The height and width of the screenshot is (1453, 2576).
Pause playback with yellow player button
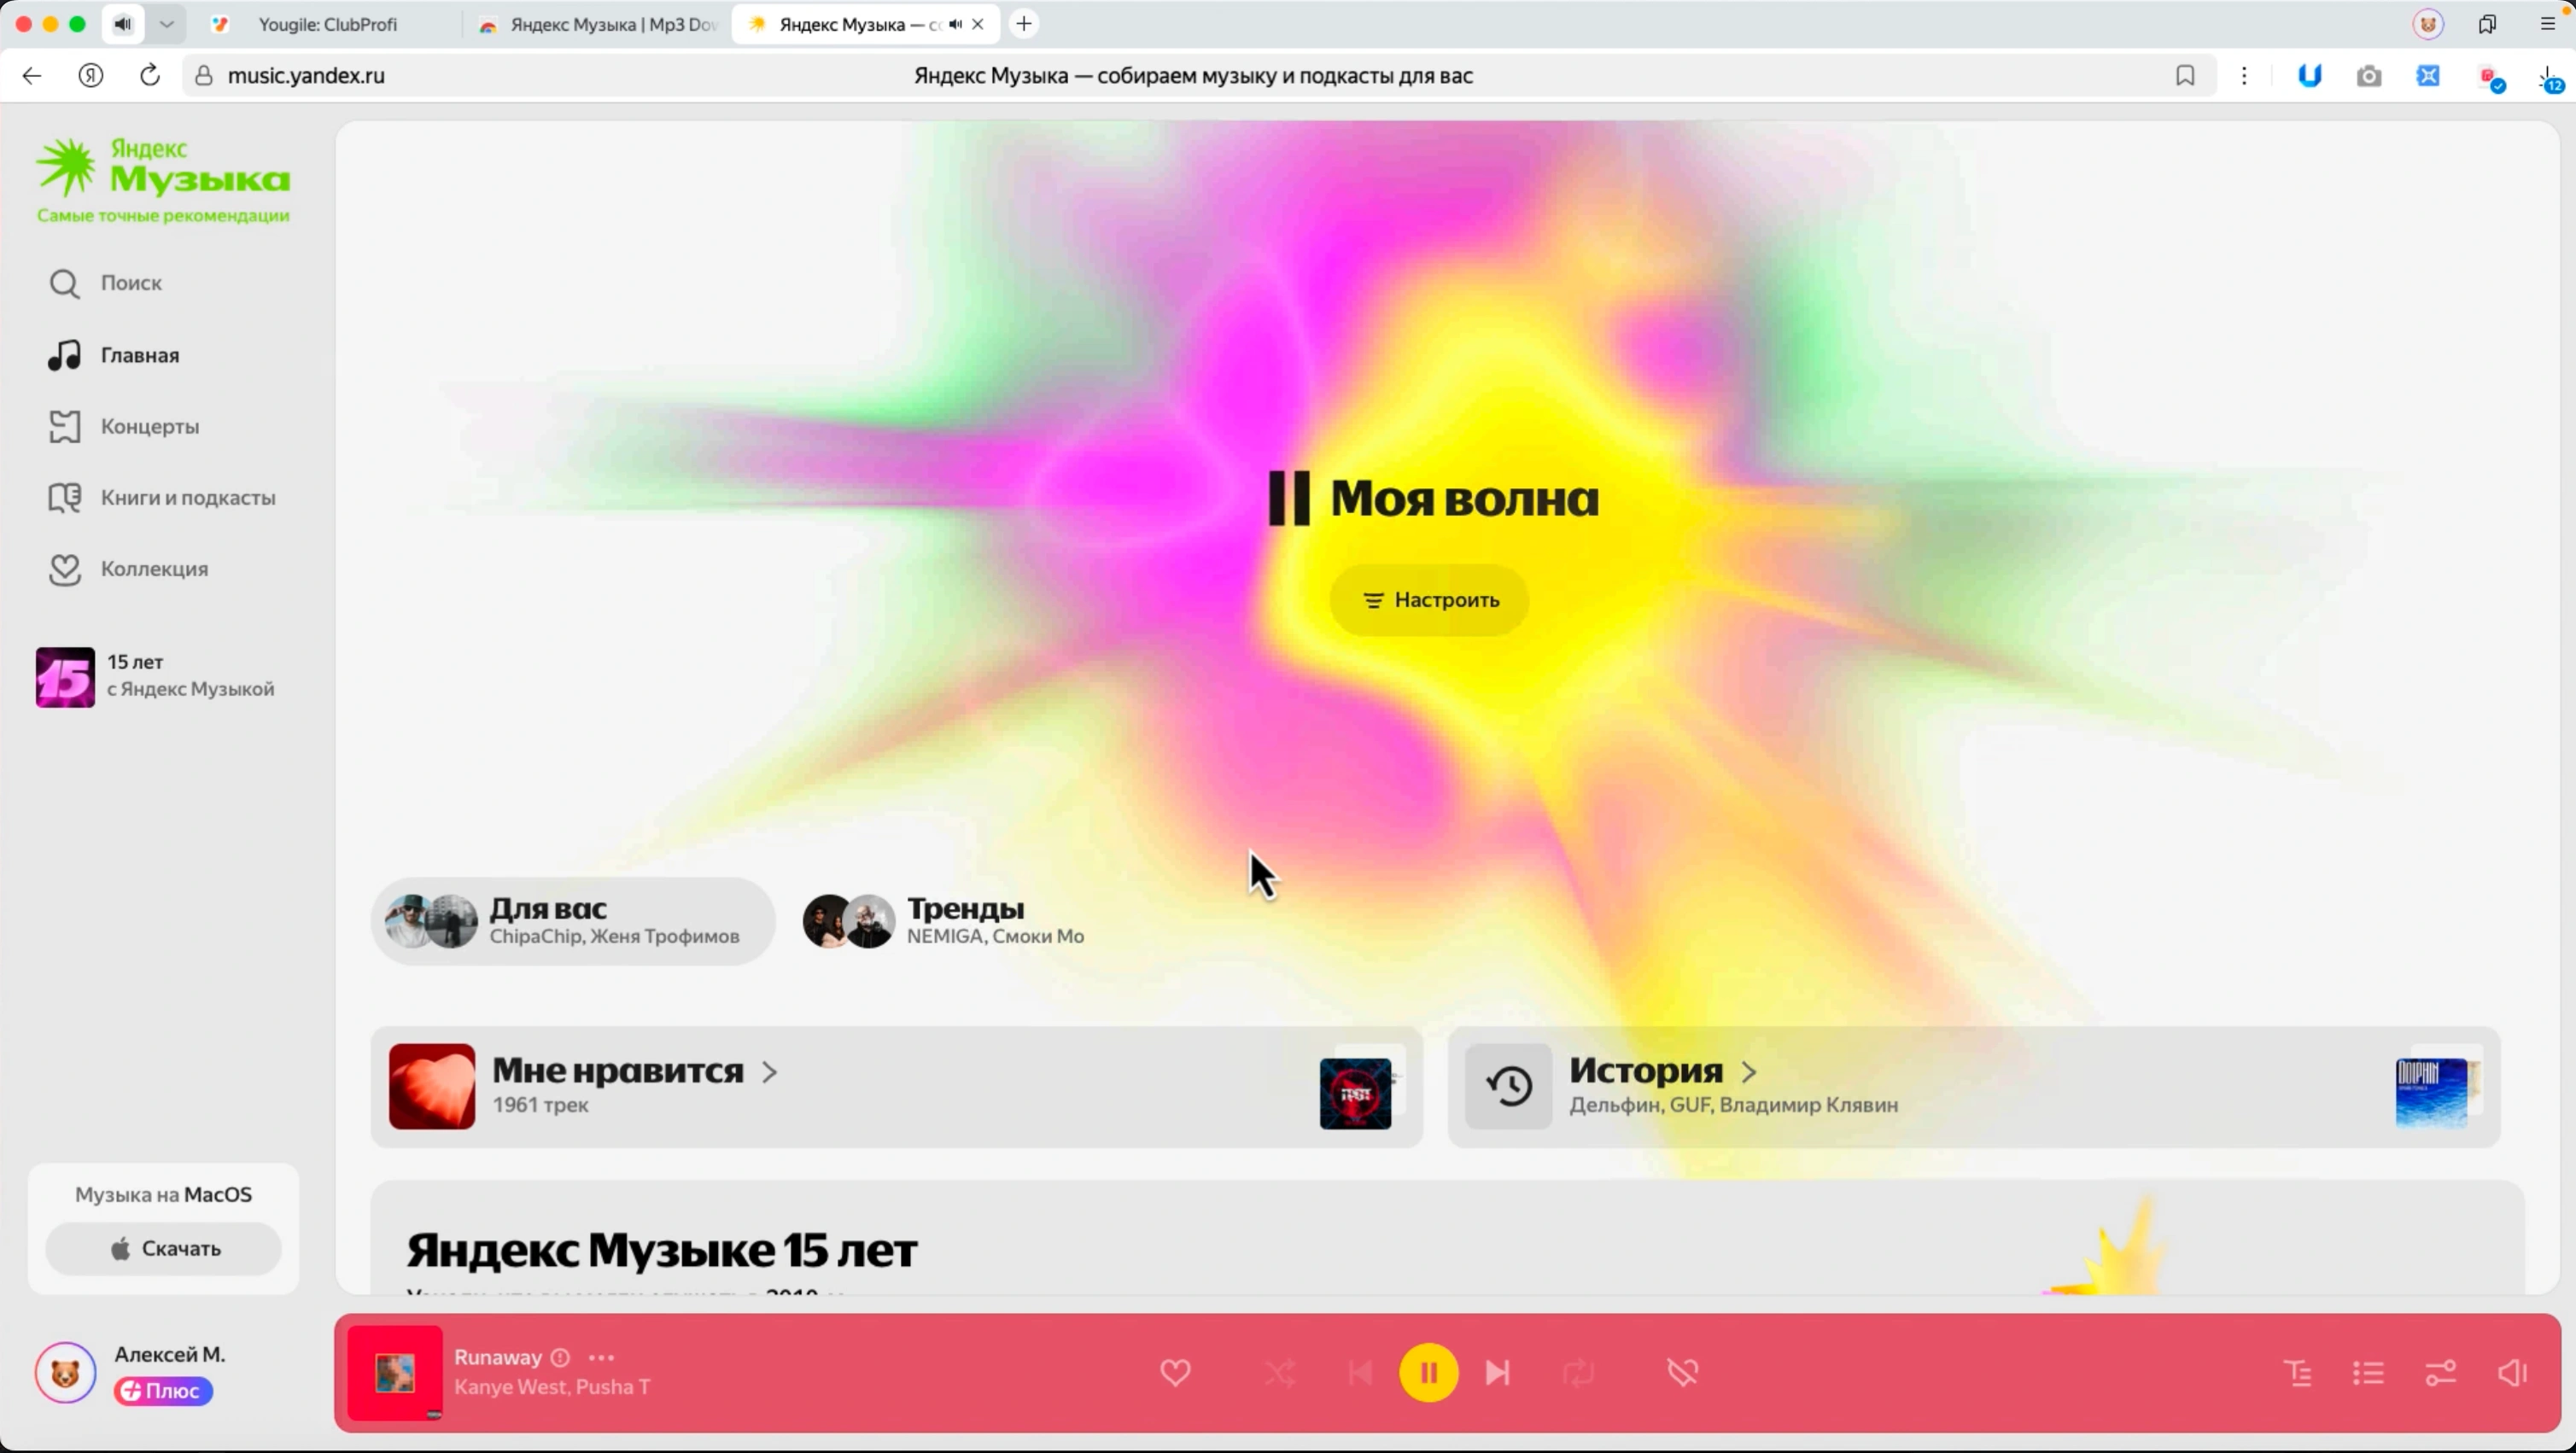click(1428, 1372)
